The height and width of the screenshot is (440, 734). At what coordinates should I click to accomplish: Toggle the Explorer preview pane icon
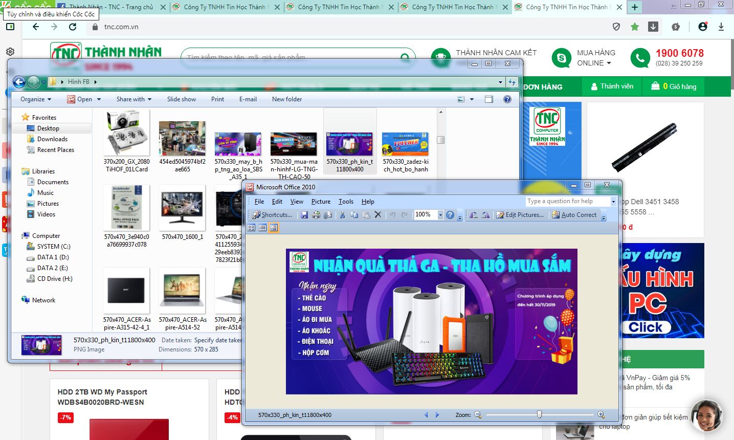(x=489, y=99)
